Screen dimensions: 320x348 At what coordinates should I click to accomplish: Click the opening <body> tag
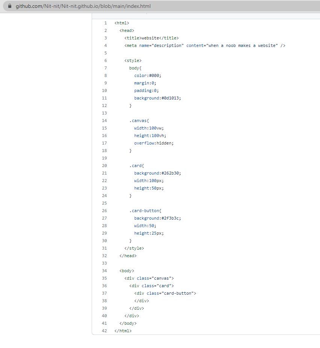(127, 271)
